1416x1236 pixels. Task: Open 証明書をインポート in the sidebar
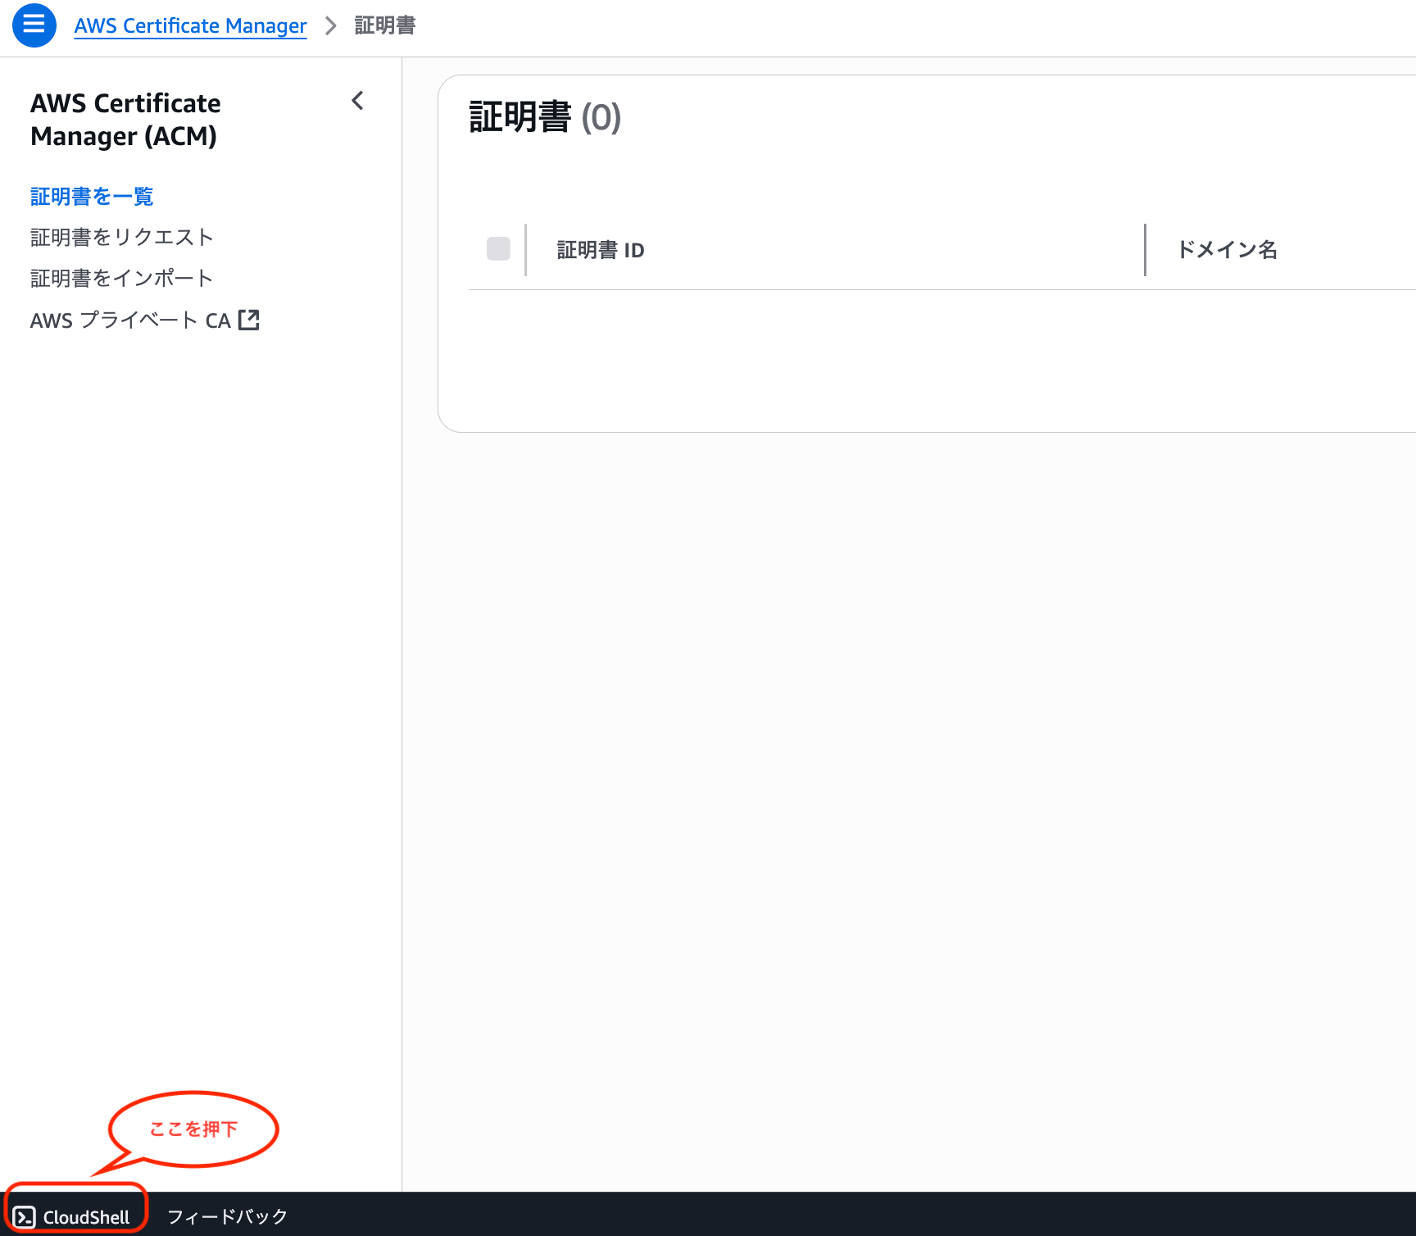[122, 279]
